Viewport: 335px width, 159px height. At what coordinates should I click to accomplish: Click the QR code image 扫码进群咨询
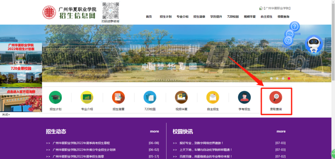click(x=111, y=10)
